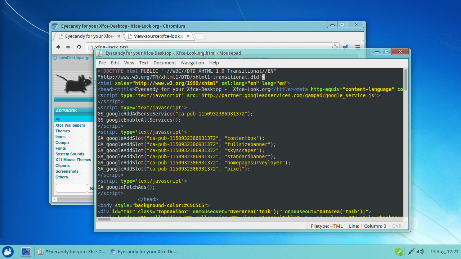Click Mousepad vertical scrollbar handle

[406, 80]
